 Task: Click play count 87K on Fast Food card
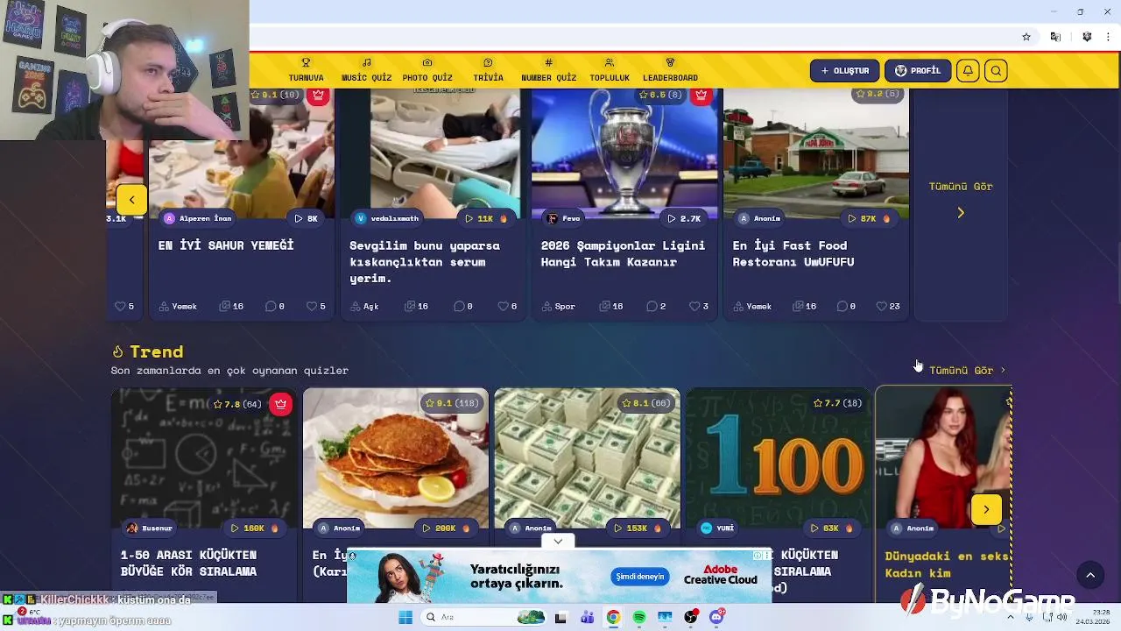(x=870, y=218)
